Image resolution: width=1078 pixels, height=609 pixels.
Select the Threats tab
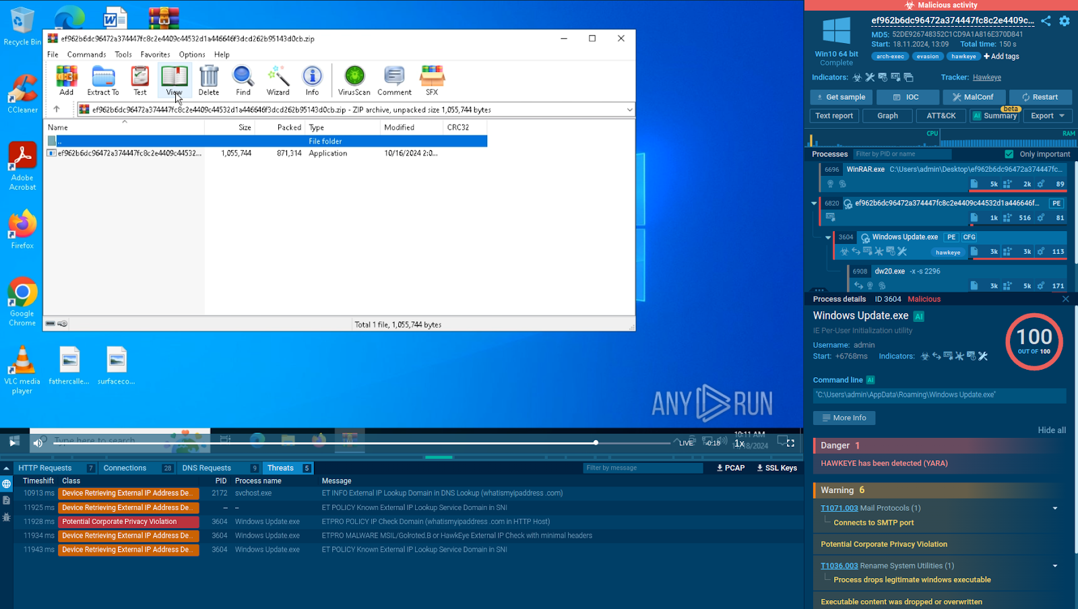point(288,468)
